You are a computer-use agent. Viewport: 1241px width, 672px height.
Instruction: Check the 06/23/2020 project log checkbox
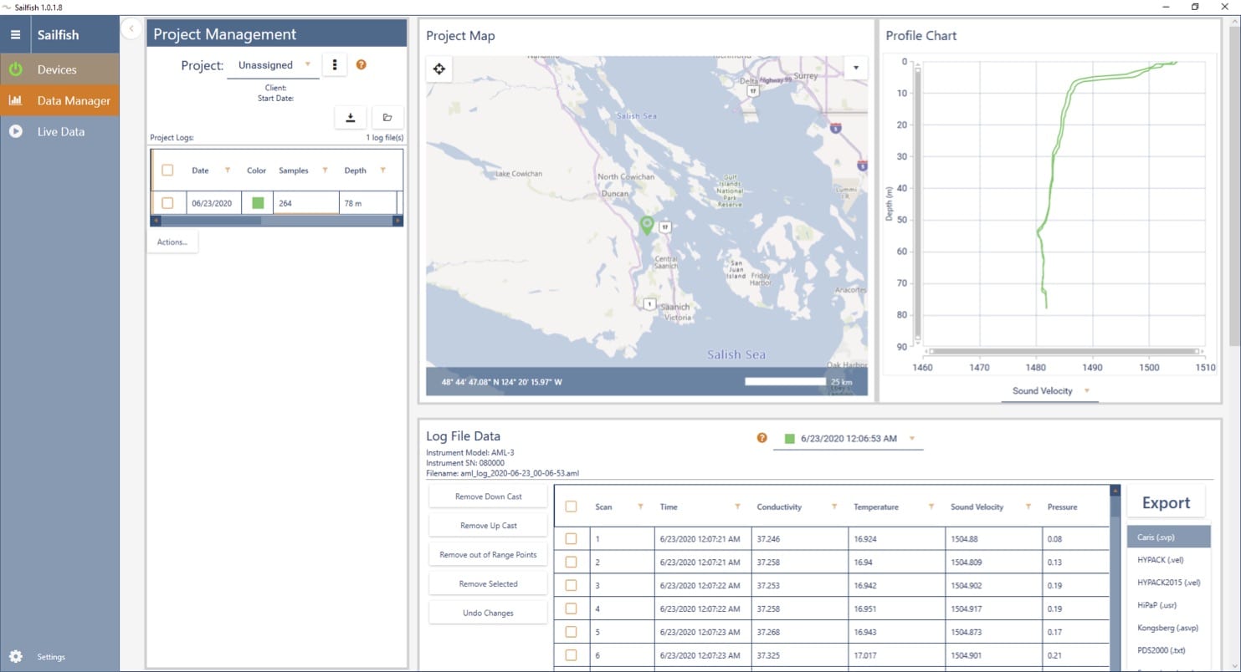(x=167, y=203)
